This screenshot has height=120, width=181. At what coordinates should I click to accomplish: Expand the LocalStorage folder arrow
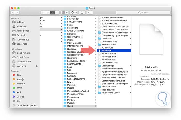130,66
